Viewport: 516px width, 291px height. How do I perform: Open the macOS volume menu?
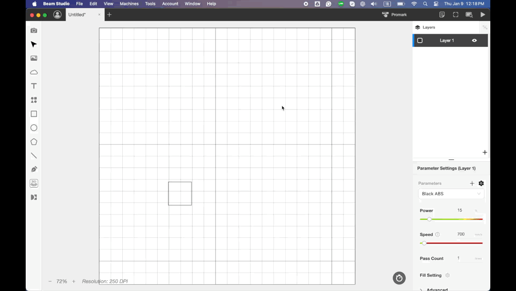tap(374, 4)
